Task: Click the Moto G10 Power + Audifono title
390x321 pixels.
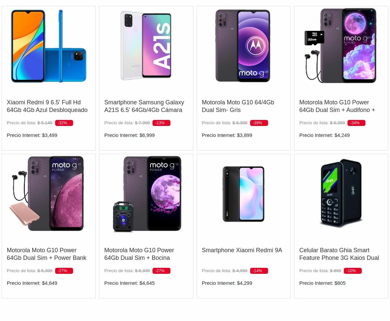Action: tap(337, 106)
